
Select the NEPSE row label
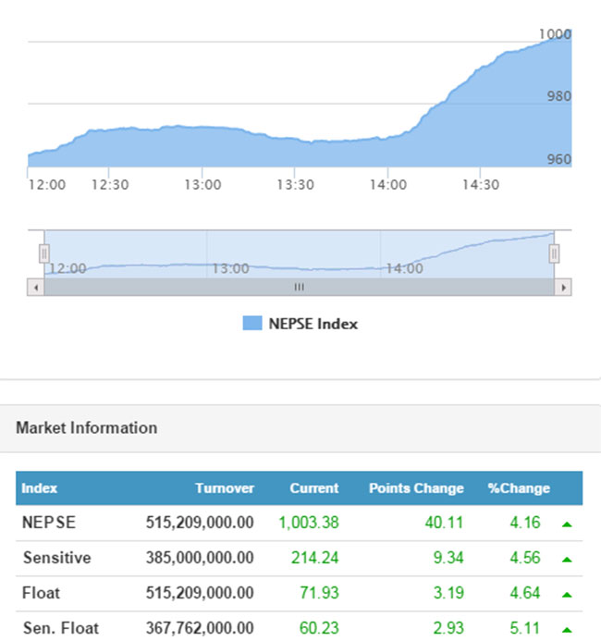point(49,523)
